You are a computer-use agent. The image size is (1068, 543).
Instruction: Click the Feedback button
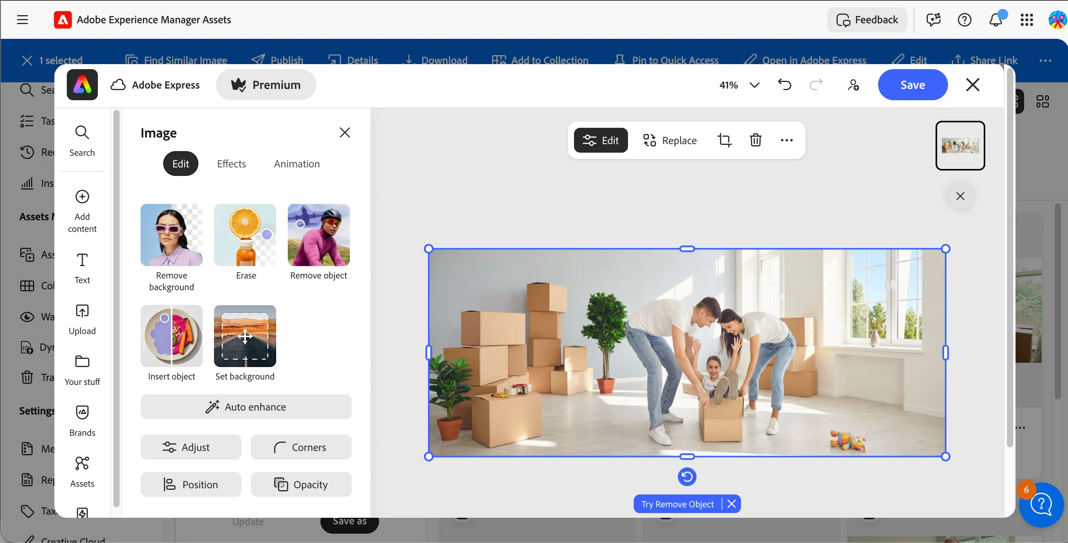(x=867, y=19)
